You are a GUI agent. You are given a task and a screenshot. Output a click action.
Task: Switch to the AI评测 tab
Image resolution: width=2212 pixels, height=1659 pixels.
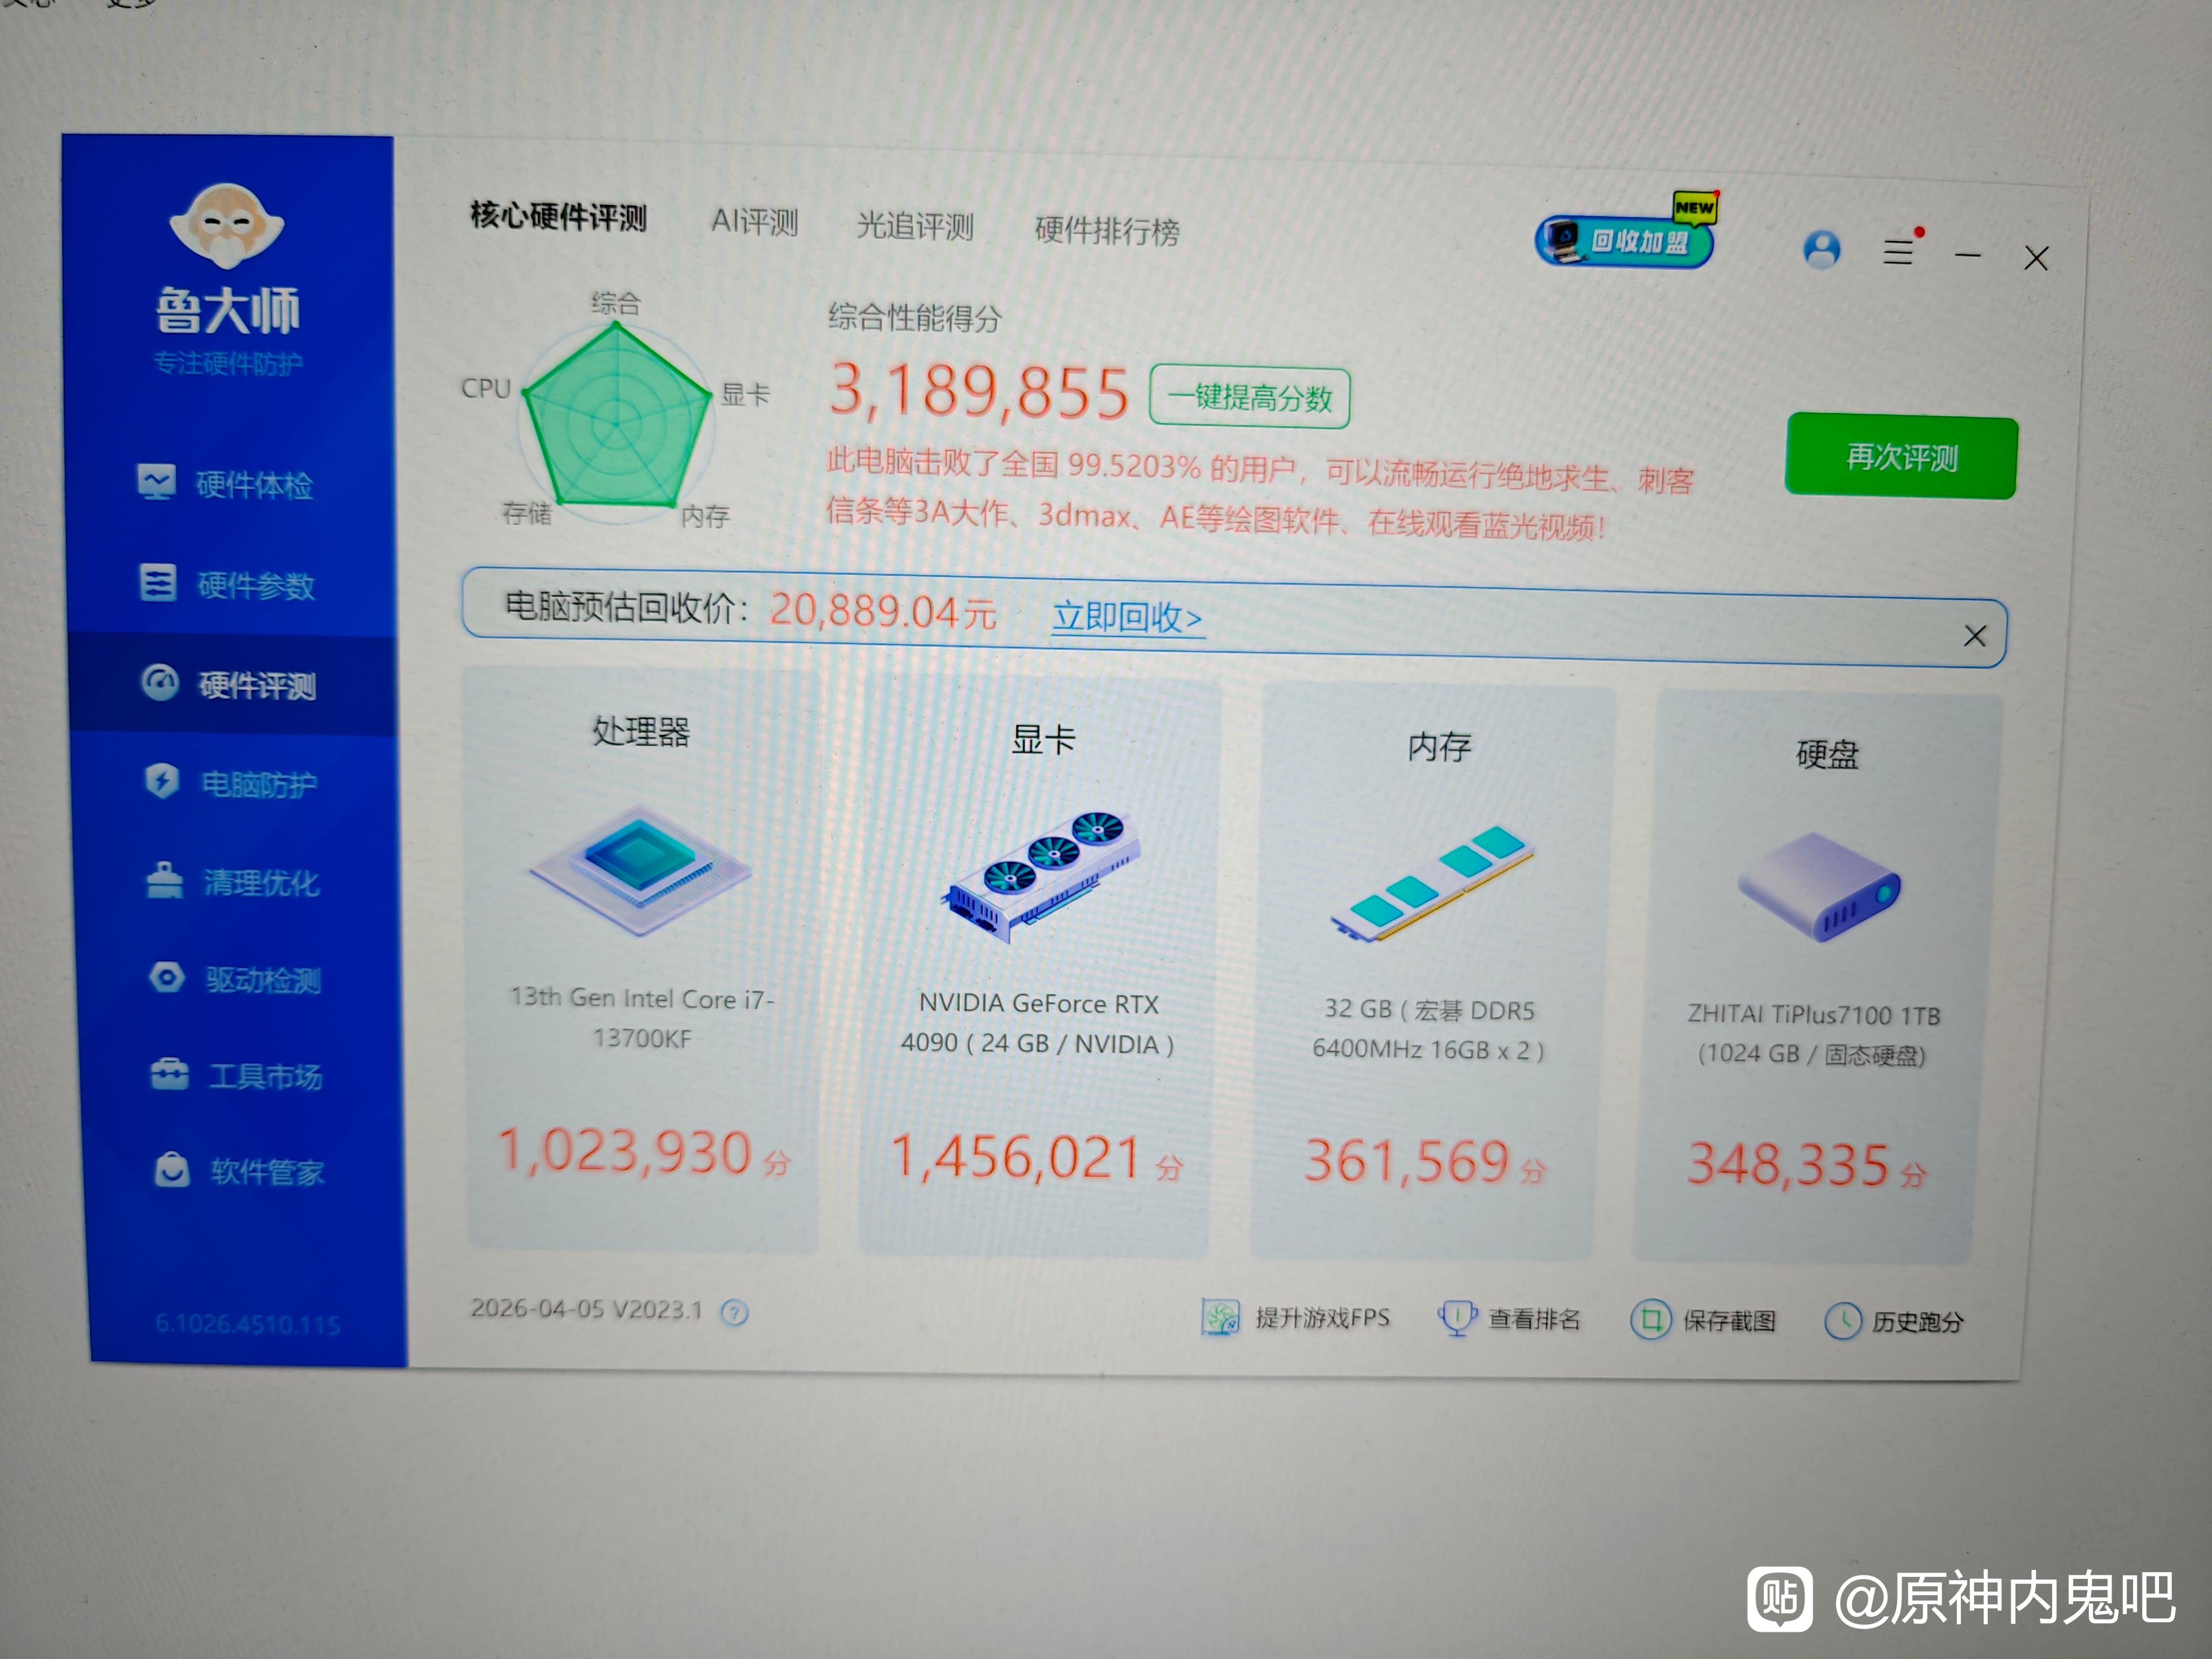pyautogui.click(x=754, y=221)
